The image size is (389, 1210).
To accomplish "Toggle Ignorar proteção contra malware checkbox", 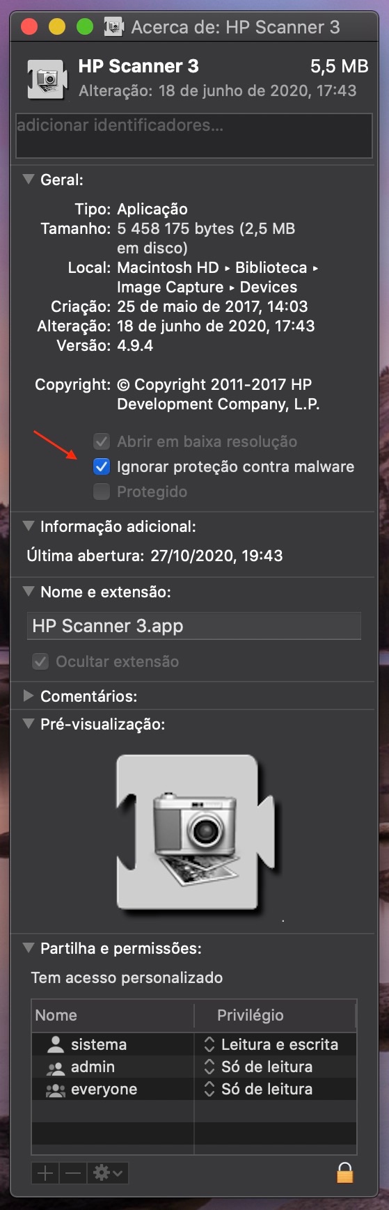I will [102, 466].
